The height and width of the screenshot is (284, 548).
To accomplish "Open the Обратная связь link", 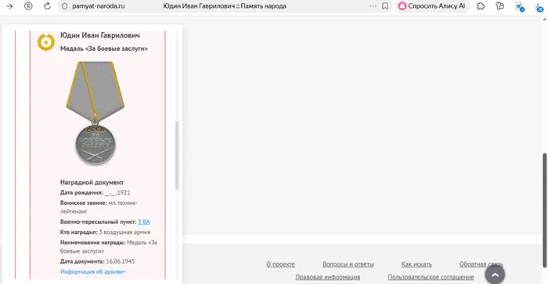I will point(481,264).
